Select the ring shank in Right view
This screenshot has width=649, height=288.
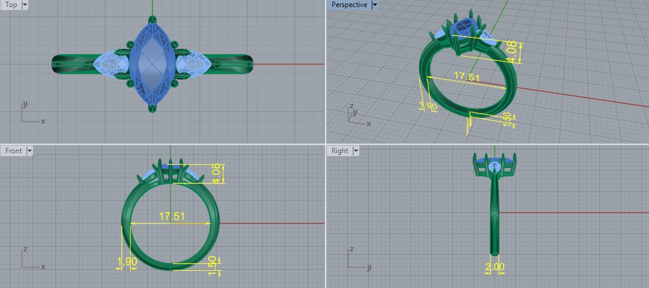click(495, 215)
